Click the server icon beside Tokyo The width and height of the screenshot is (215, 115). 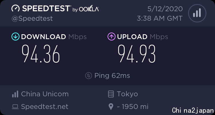pos(111,94)
